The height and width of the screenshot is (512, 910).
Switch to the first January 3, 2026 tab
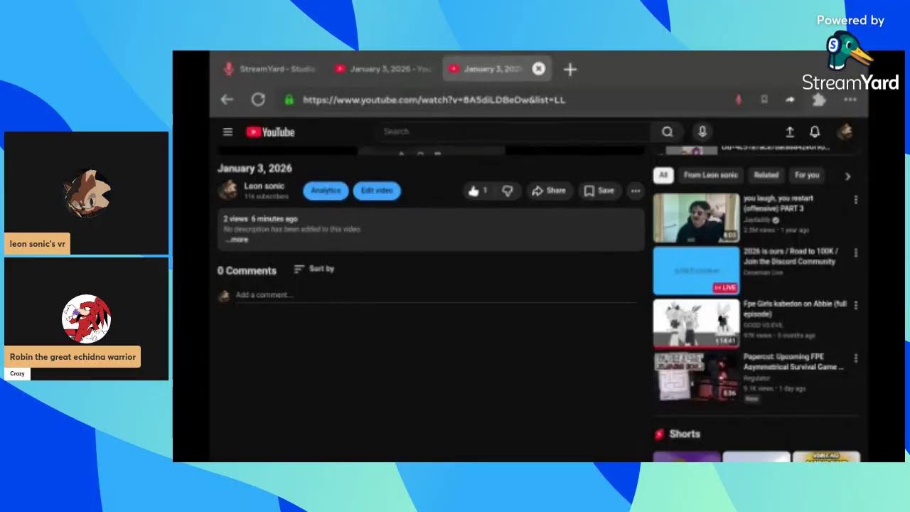[382, 69]
